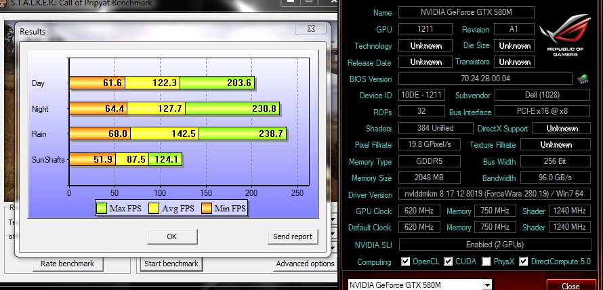Click the BIOS Version field 70.24.2B.00.04
Viewport: 603px width, 290px height.
(485, 79)
